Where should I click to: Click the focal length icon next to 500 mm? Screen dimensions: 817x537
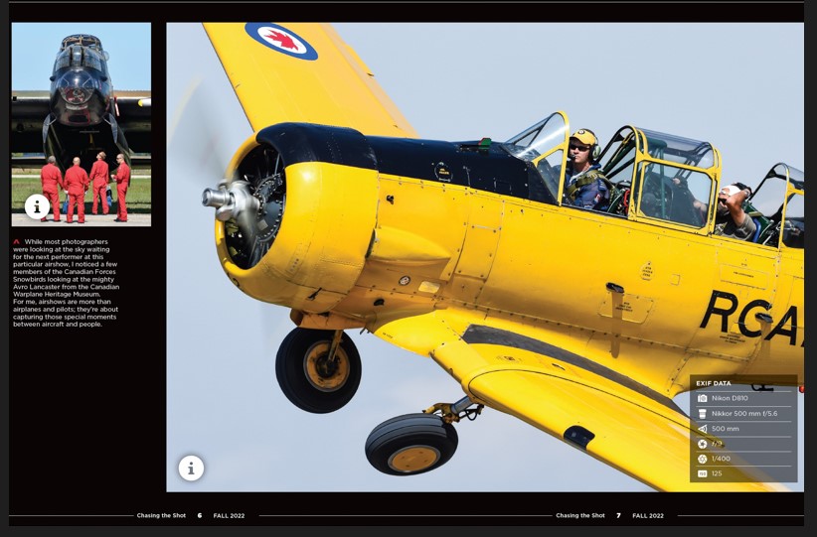[702, 429]
